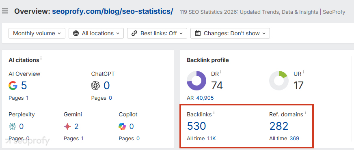Click UR donut chart

click(x=279, y=81)
